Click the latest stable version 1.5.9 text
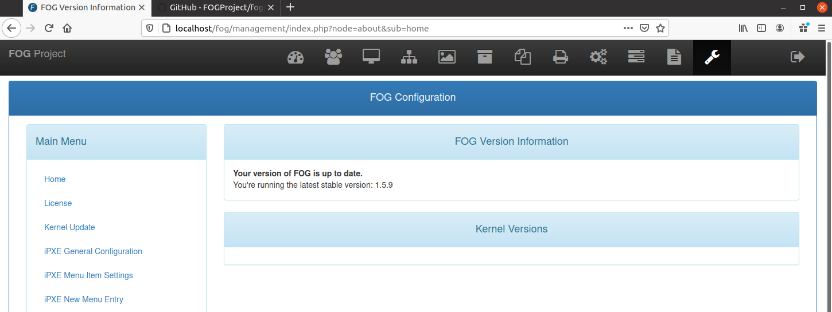832x312 pixels. [313, 185]
